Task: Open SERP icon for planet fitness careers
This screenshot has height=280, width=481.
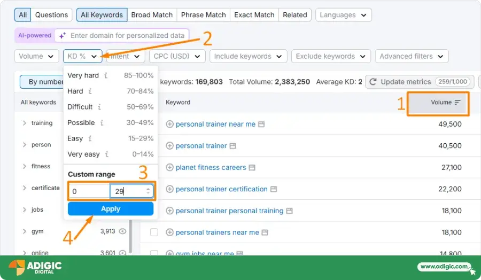Action: pos(252,168)
